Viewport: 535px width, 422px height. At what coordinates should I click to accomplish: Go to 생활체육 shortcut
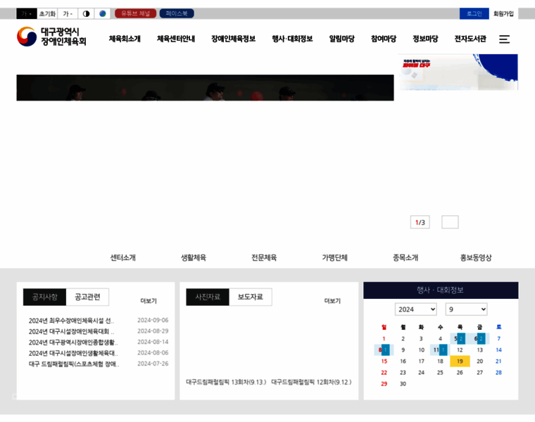point(194,257)
